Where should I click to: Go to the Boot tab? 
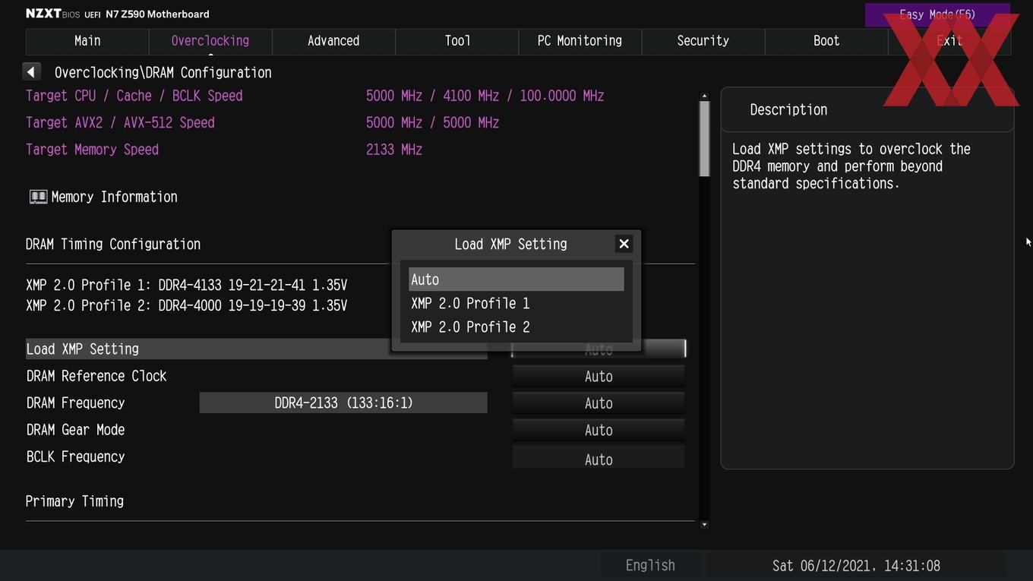(x=826, y=41)
